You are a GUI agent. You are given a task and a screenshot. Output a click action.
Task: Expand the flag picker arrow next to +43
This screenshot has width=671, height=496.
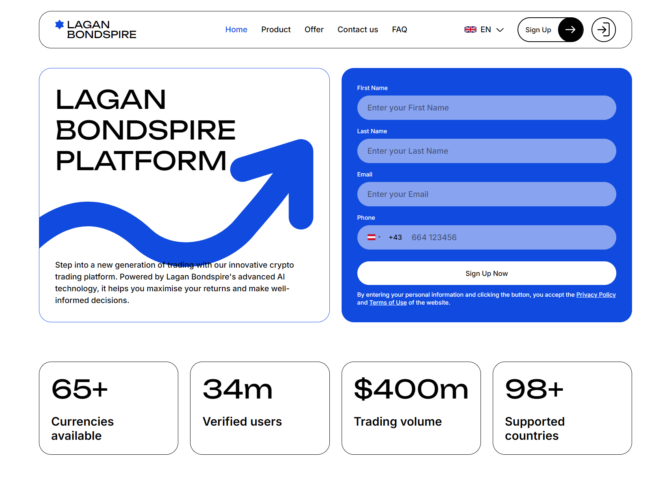[380, 237]
